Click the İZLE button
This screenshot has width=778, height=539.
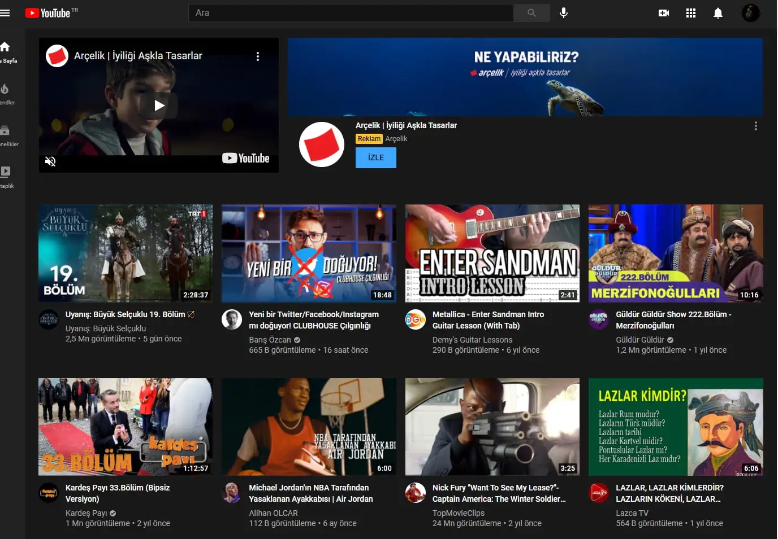click(x=375, y=157)
